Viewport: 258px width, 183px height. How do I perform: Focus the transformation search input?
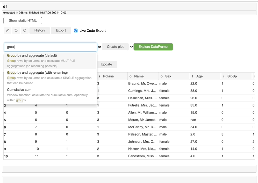[51, 47]
